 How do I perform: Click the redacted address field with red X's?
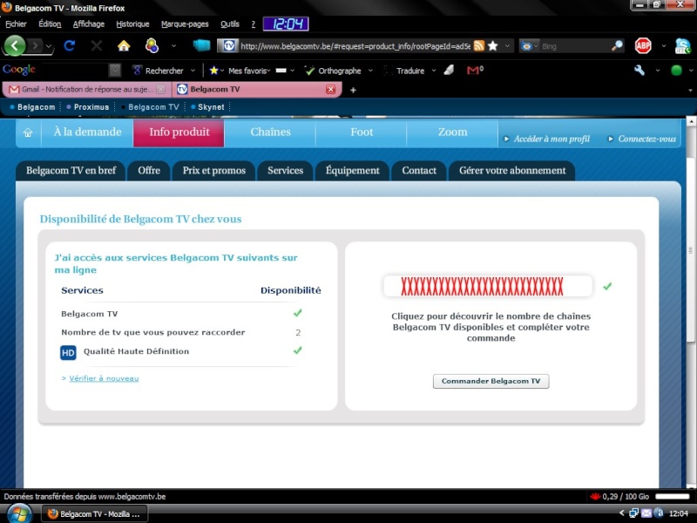tap(488, 287)
